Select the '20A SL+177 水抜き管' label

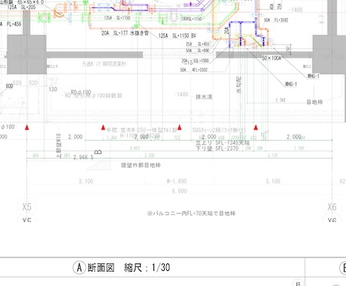tap(125, 33)
